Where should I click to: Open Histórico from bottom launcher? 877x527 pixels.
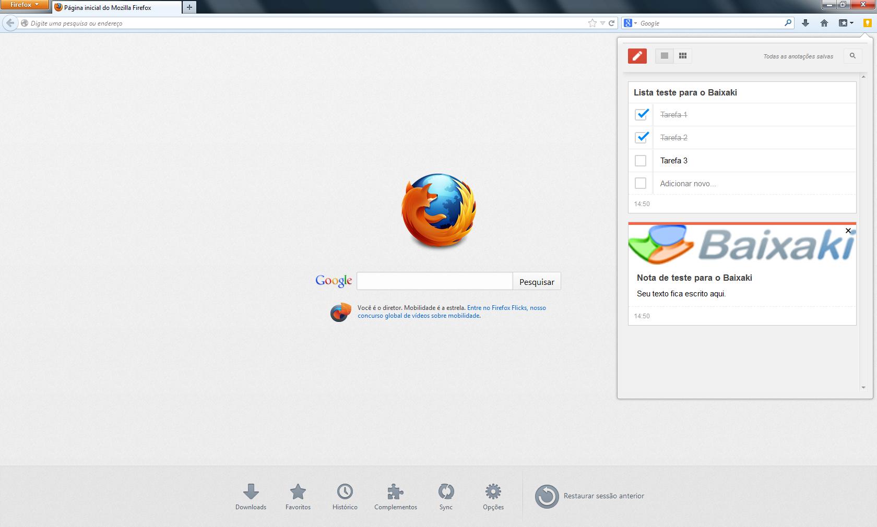[x=345, y=497]
